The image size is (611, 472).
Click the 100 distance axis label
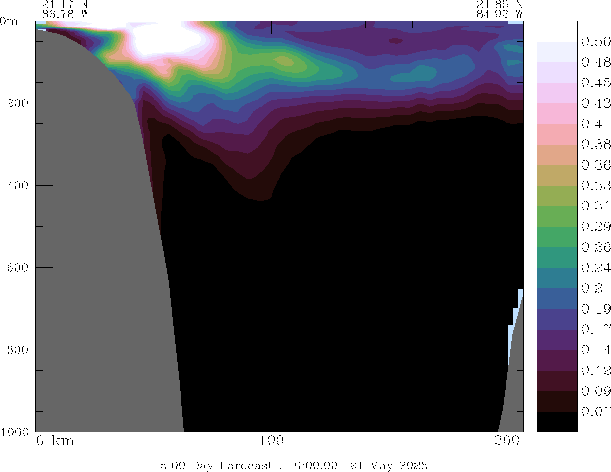point(272,441)
